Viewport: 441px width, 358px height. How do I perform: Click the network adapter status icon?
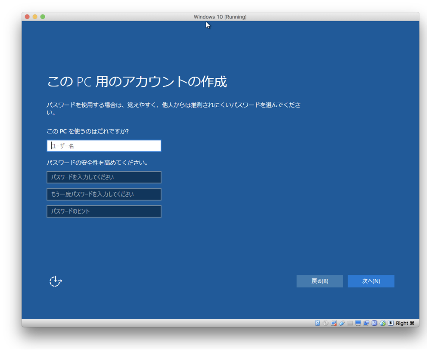(333, 323)
